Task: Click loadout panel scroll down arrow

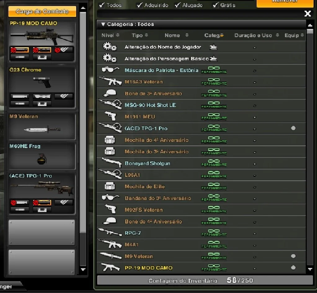Action: [x=83, y=270]
